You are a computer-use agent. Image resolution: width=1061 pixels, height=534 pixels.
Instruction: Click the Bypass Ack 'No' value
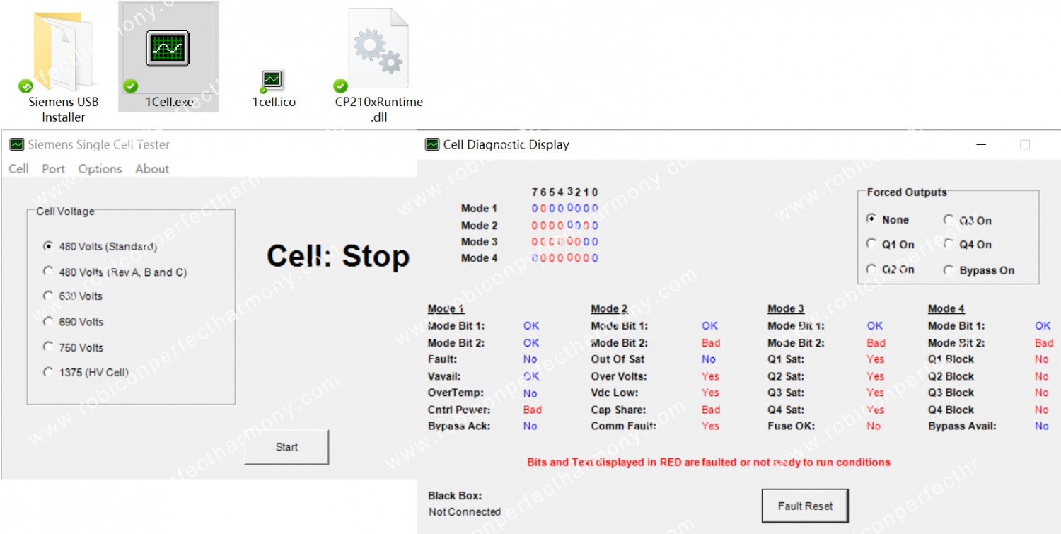[x=530, y=426]
